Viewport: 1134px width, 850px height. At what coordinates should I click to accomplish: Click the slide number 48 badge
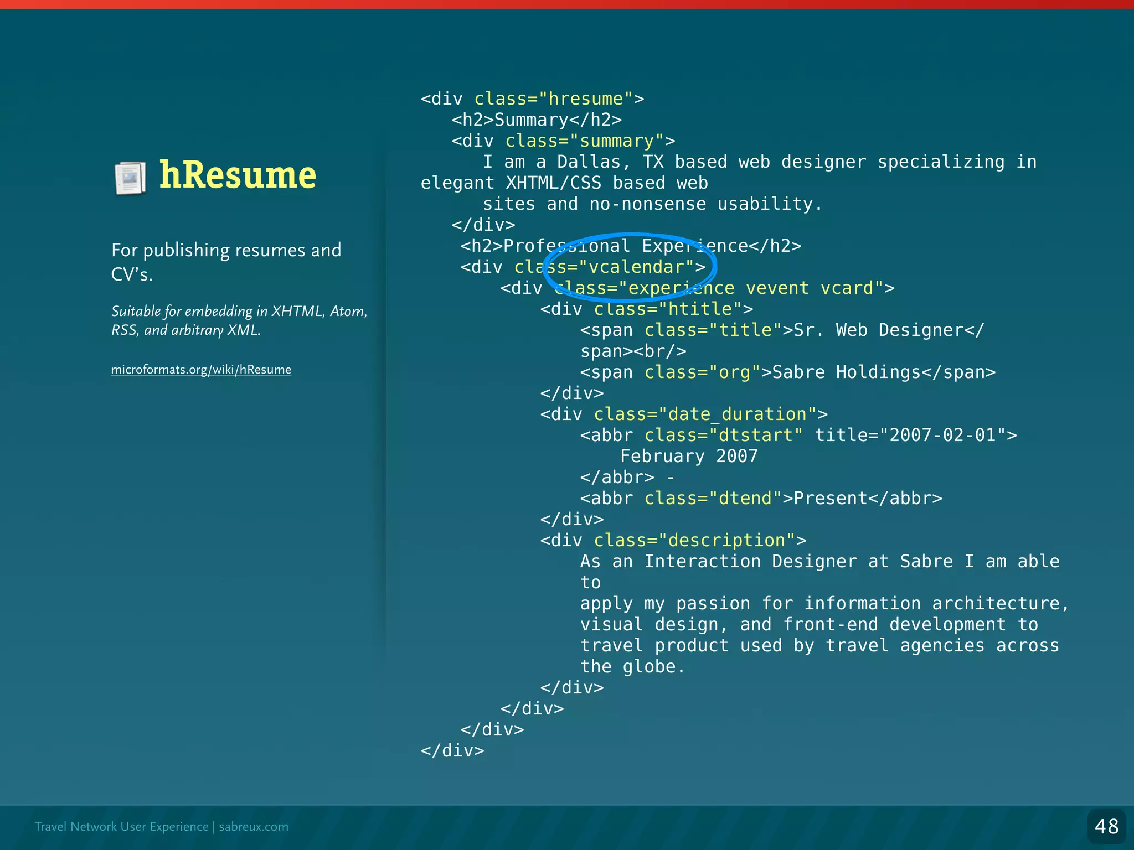coord(1107,826)
